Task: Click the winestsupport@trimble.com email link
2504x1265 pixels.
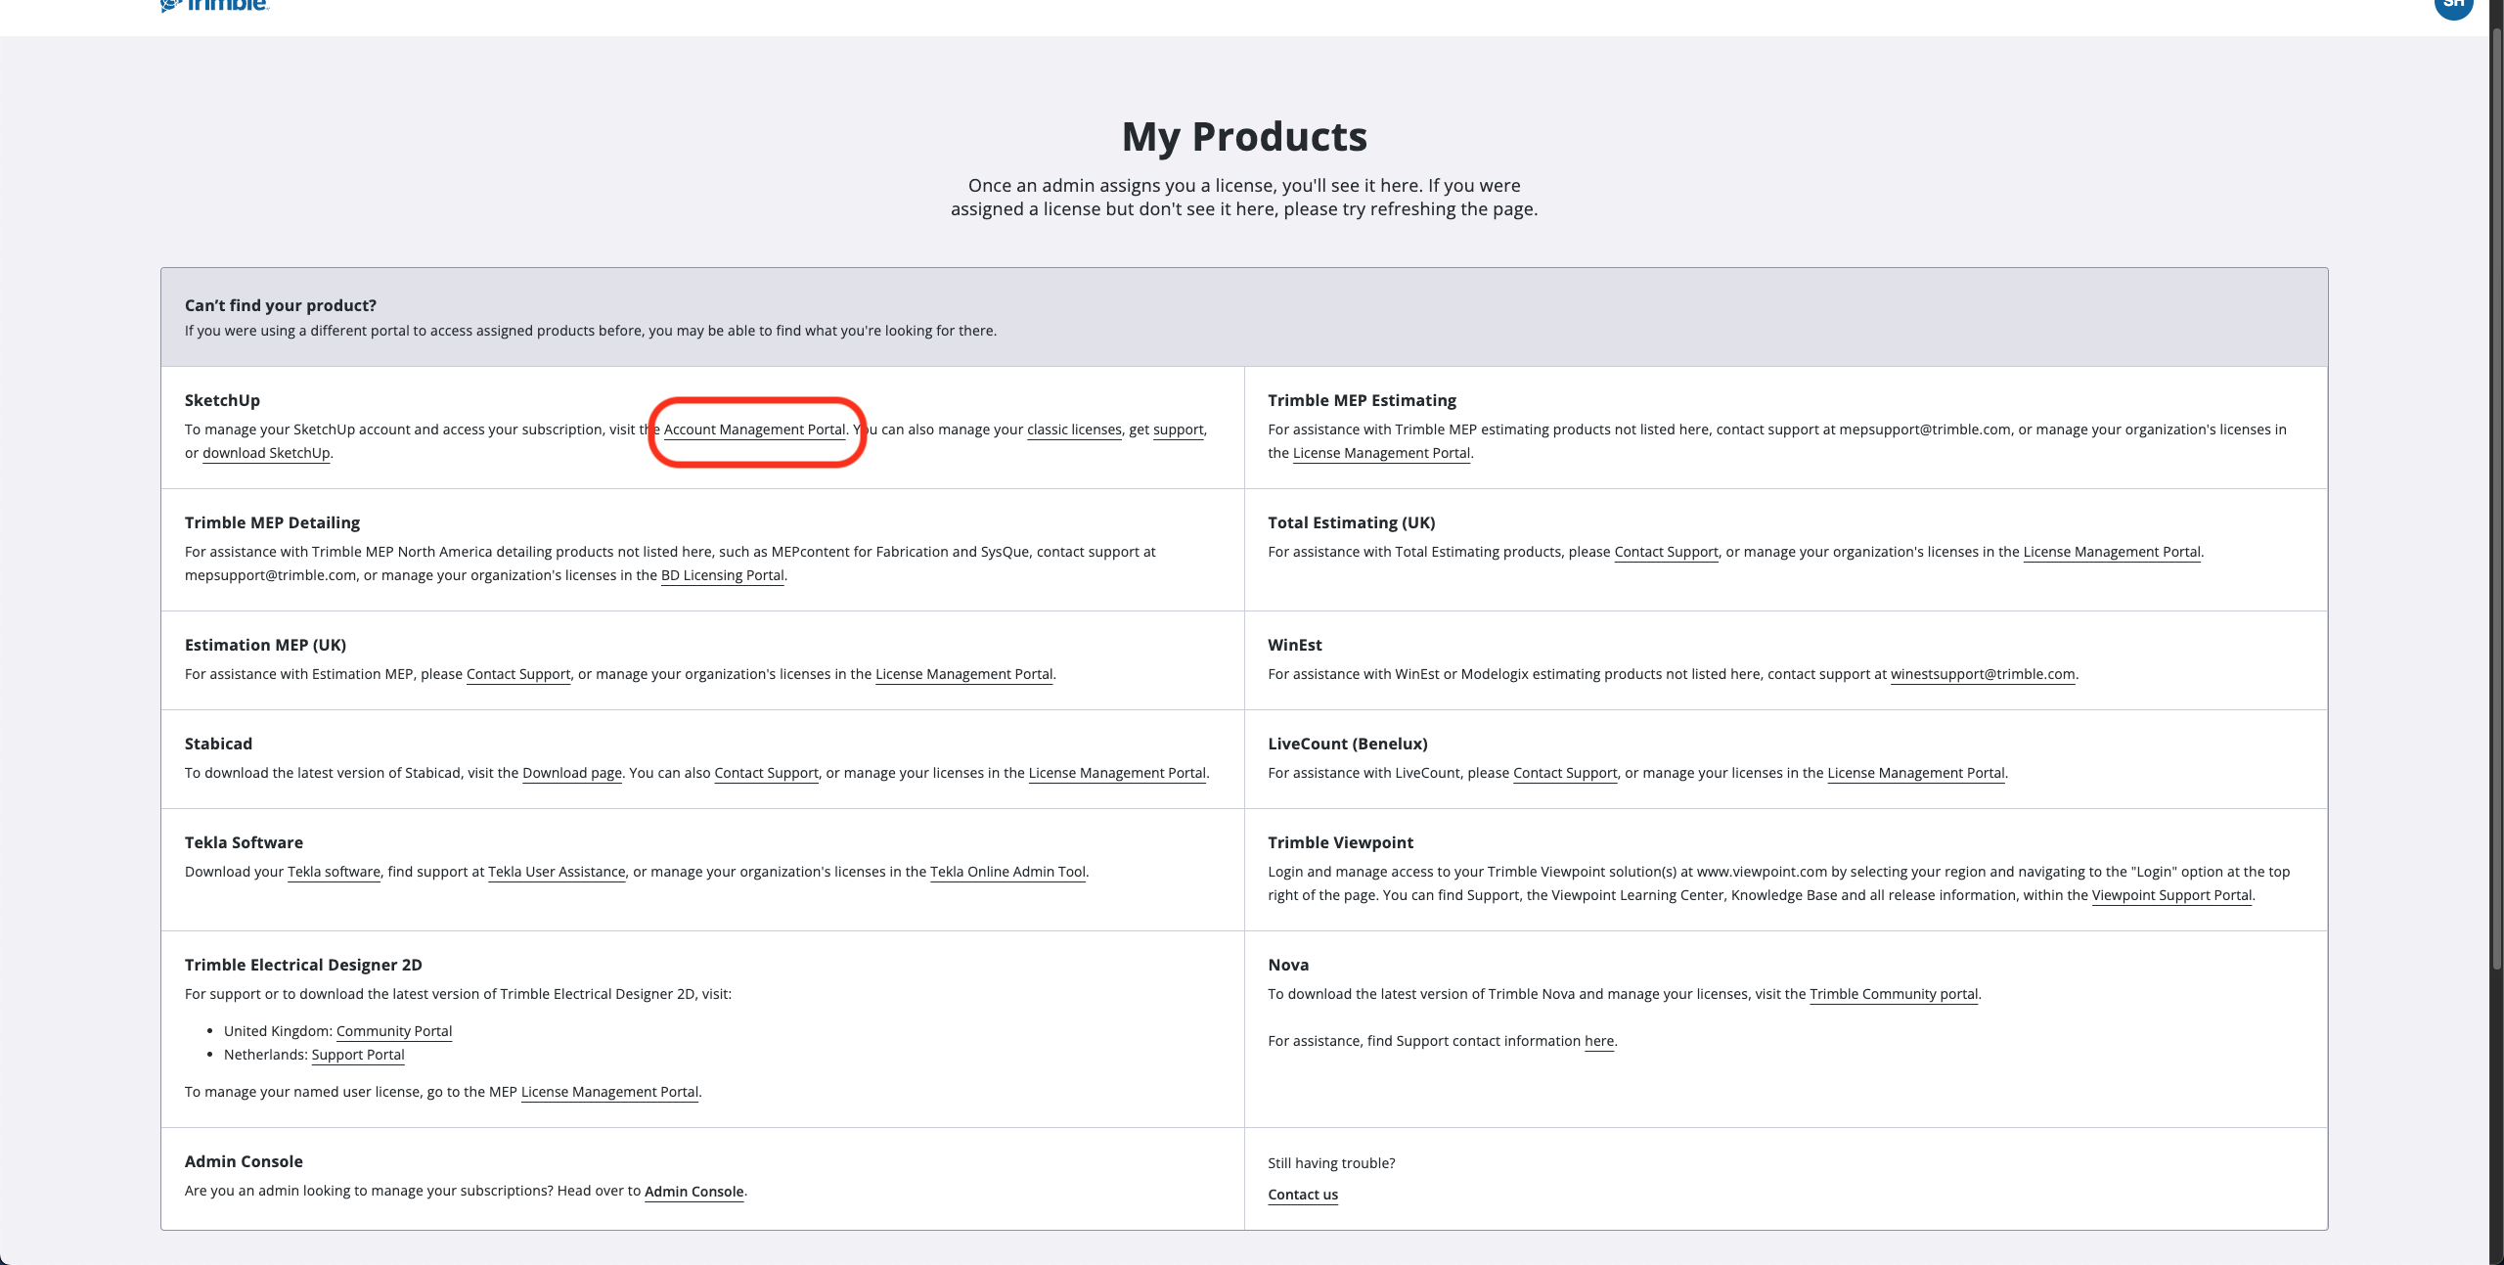Action: pos(1983,674)
